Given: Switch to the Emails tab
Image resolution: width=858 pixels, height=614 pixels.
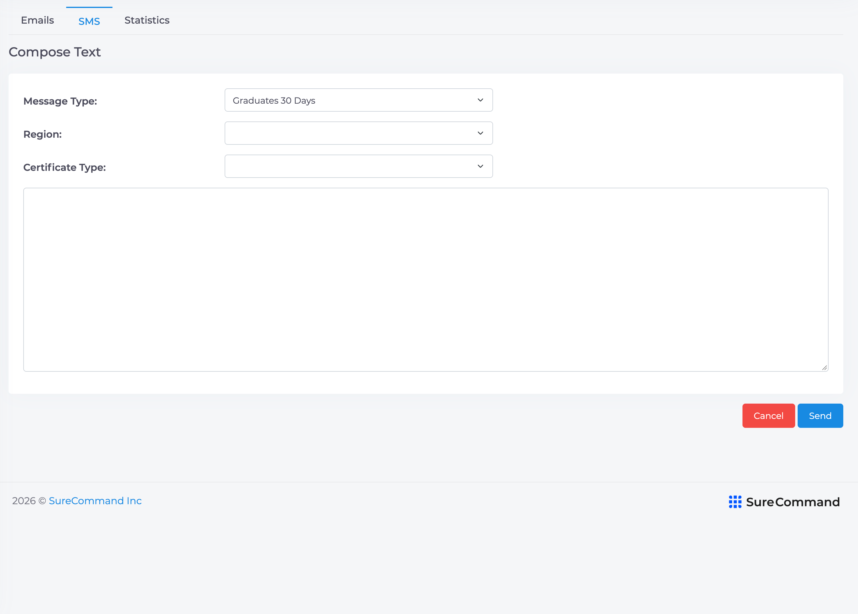Looking at the screenshot, I should [37, 21].
